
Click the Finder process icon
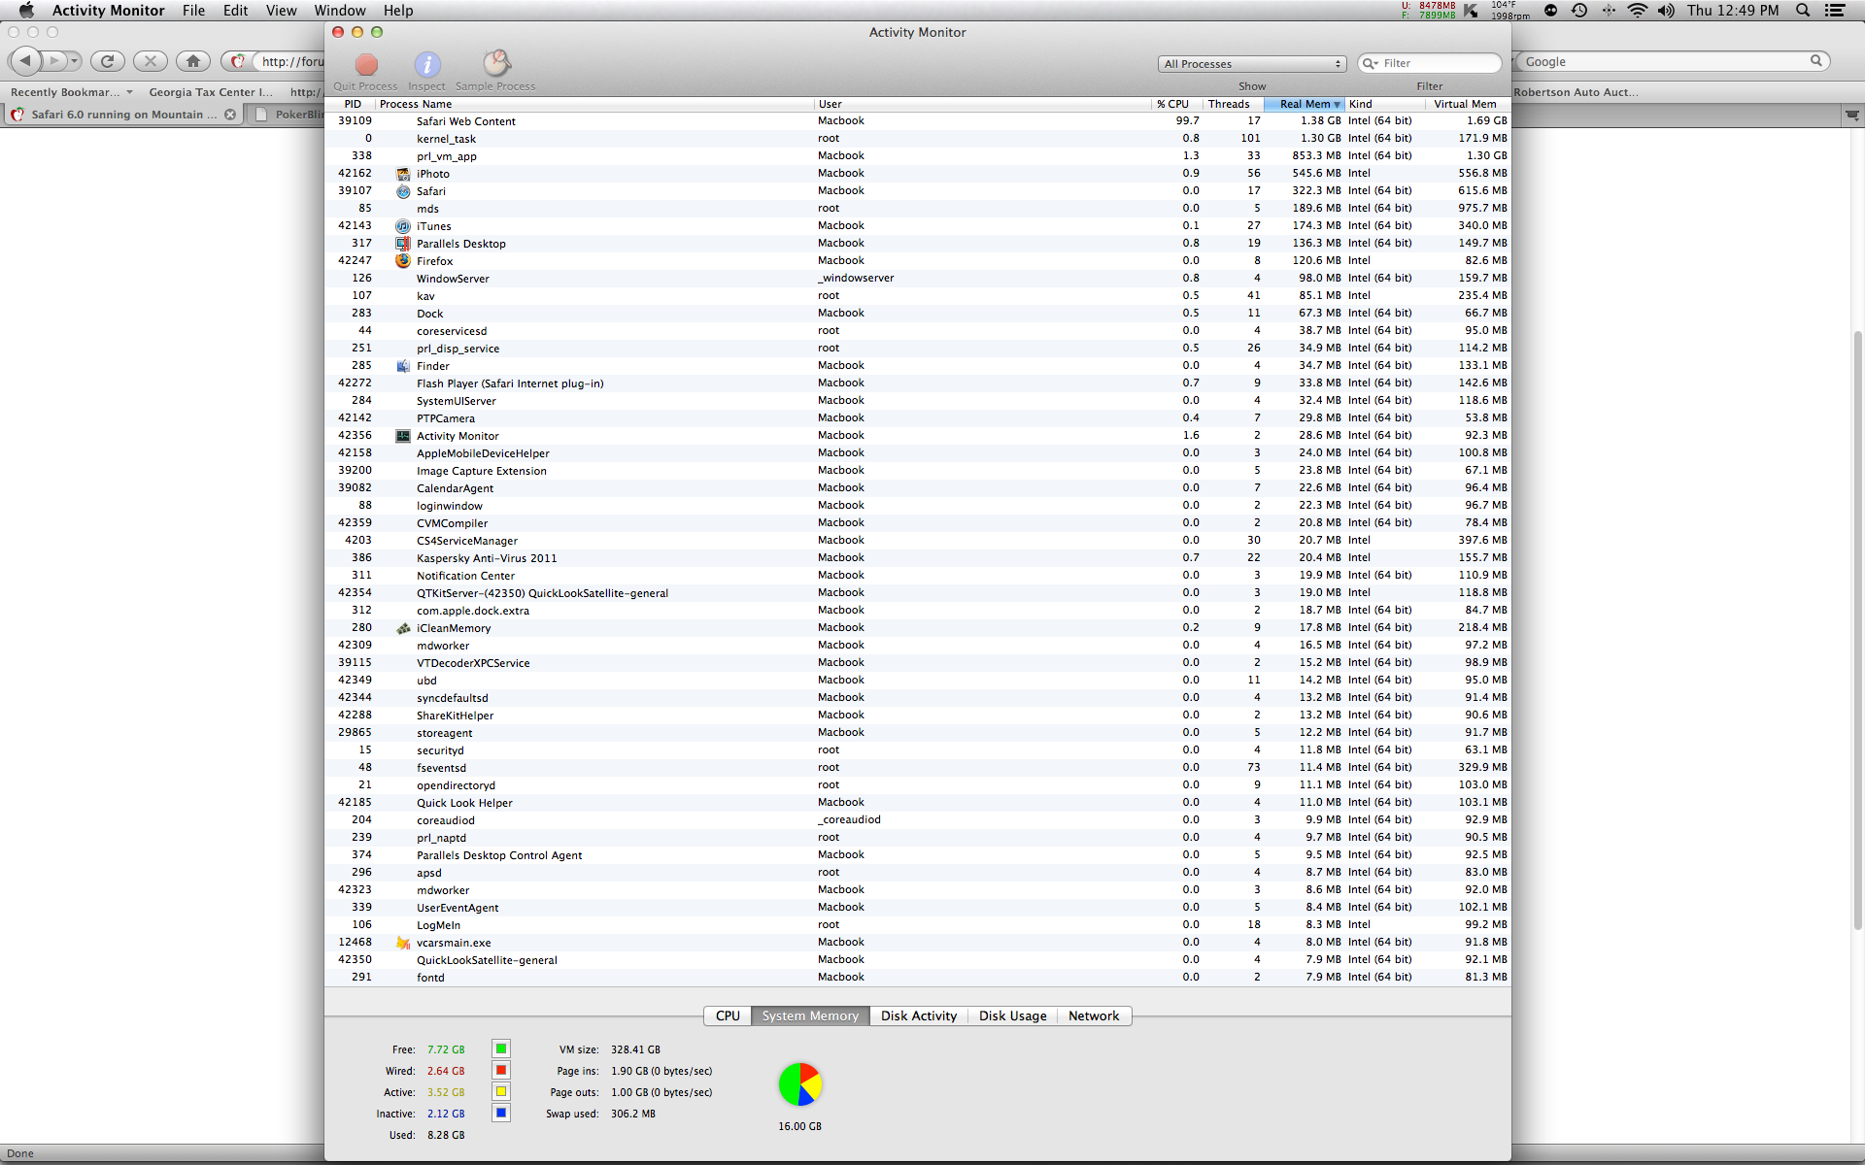click(x=403, y=366)
